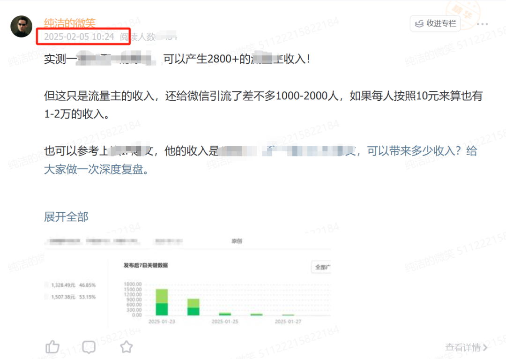506x359 pixels.
Task: Click the 原创 label above chart
Action: pos(237,241)
